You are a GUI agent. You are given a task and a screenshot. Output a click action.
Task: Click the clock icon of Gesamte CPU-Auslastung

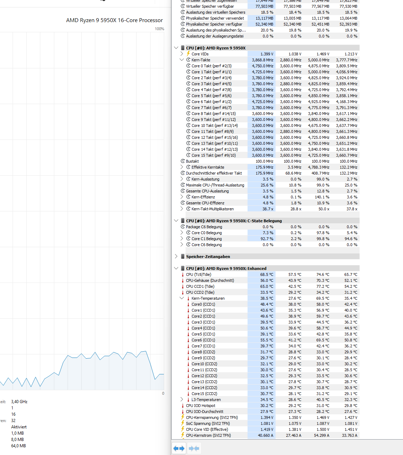[x=183, y=191]
